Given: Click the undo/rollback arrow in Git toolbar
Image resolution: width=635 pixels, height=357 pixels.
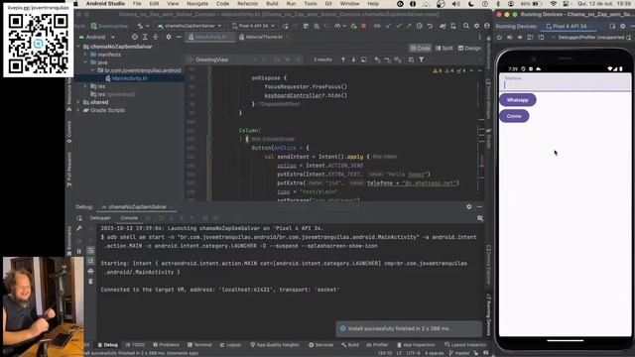Looking at the screenshot, I should tap(430, 26).
